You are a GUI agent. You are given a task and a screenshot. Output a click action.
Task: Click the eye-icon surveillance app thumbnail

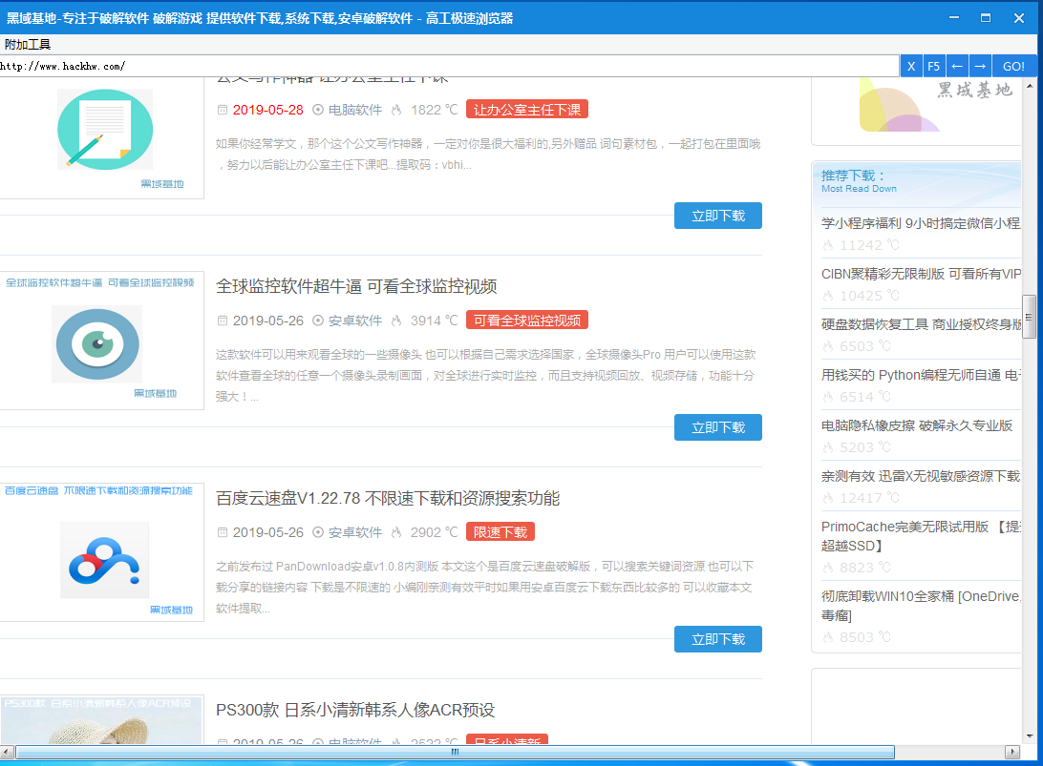click(x=97, y=344)
